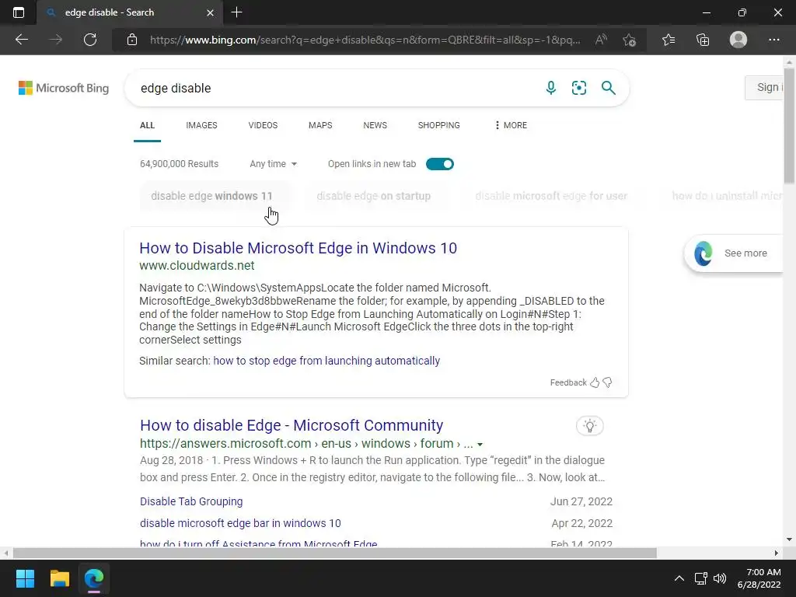This screenshot has width=796, height=597.
Task: Open the tab actions menu icon
Action: 19,12
